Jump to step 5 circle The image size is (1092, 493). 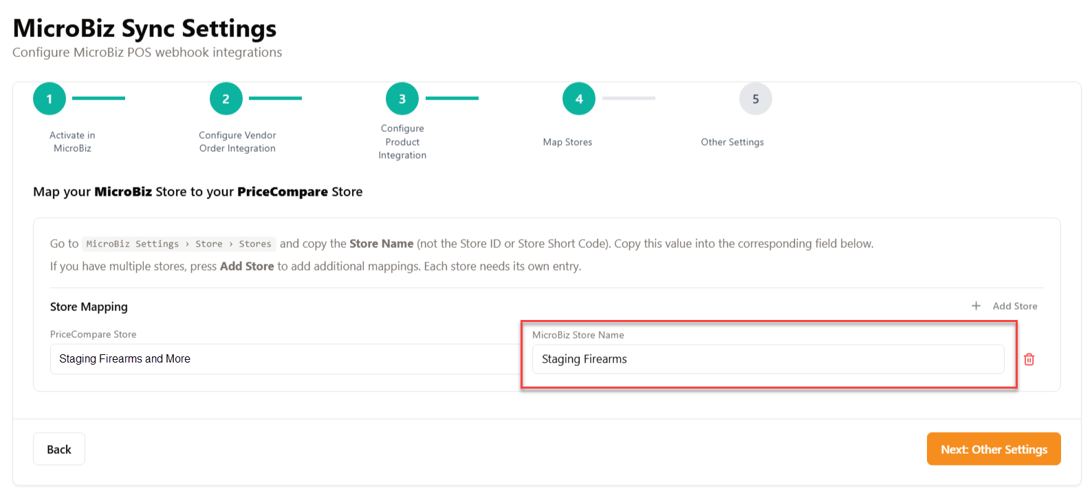(x=756, y=99)
